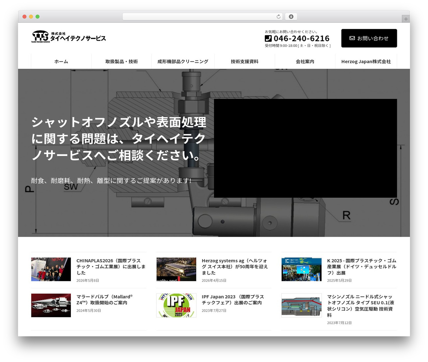Screen dimensions: 428x362
Task: Open the CHINAPLAS2026 exhibition article link
Action: (x=111, y=266)
